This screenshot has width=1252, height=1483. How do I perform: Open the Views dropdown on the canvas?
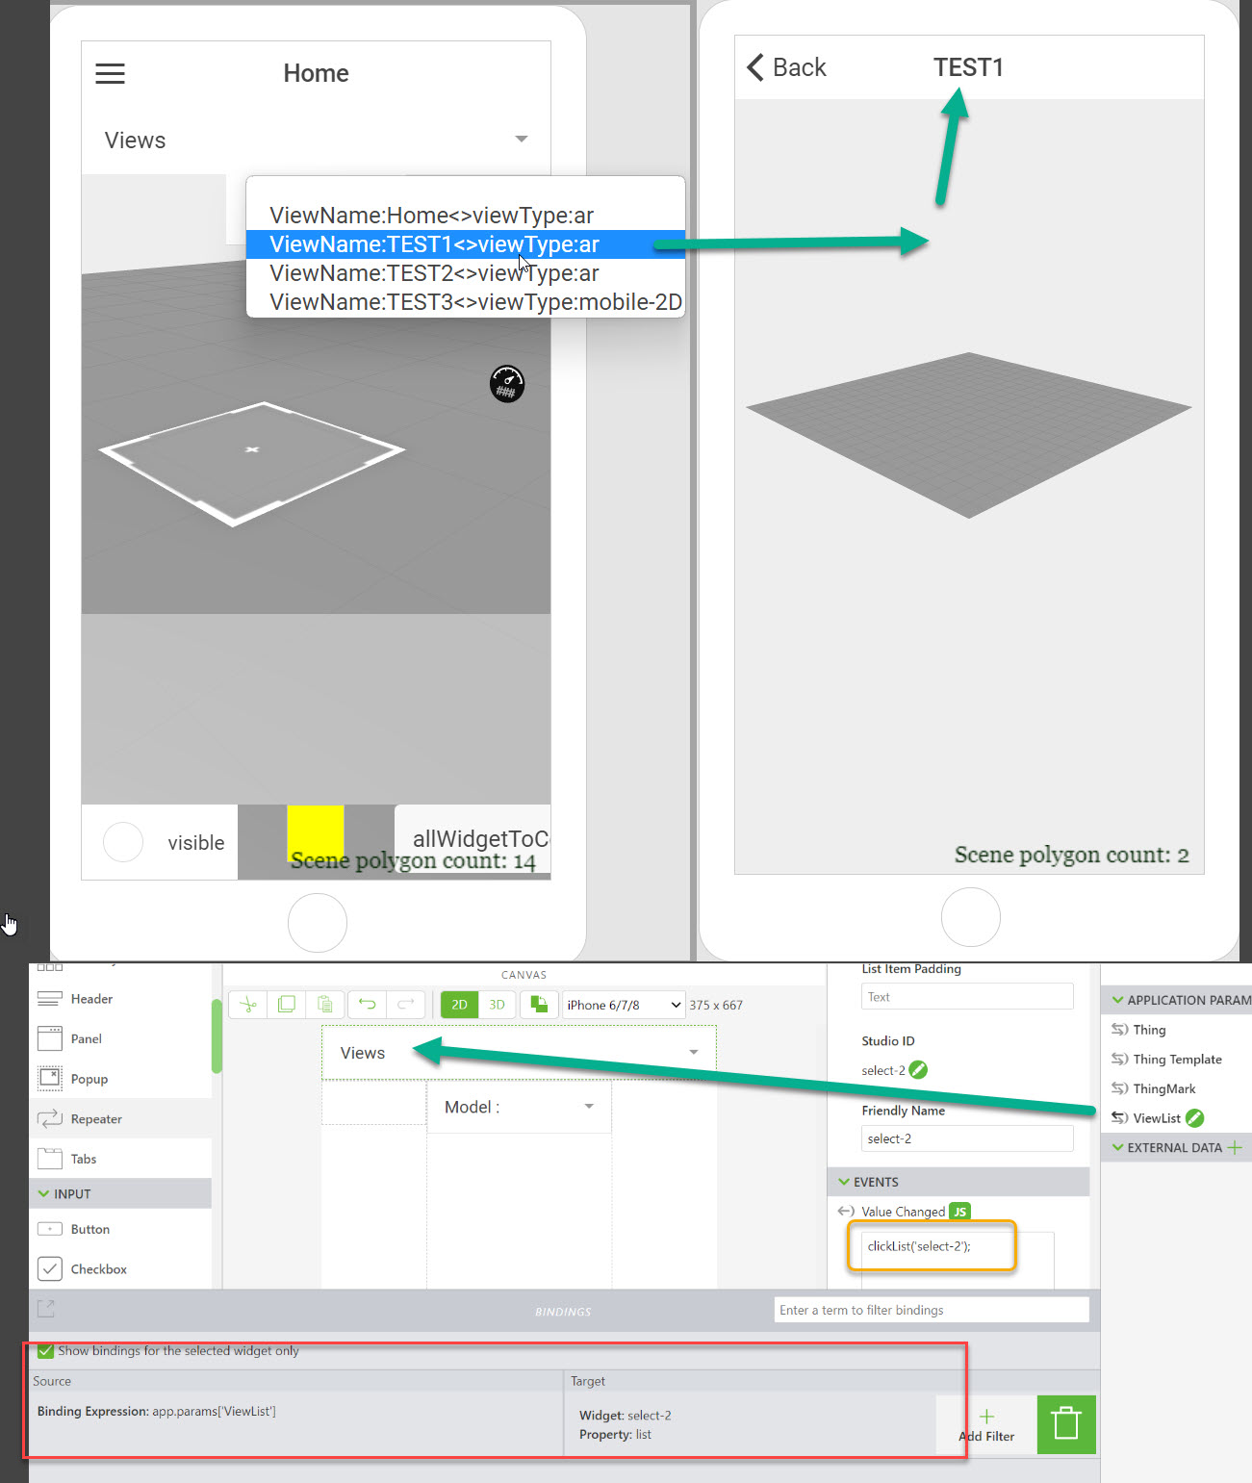[x=692, y=1052]
